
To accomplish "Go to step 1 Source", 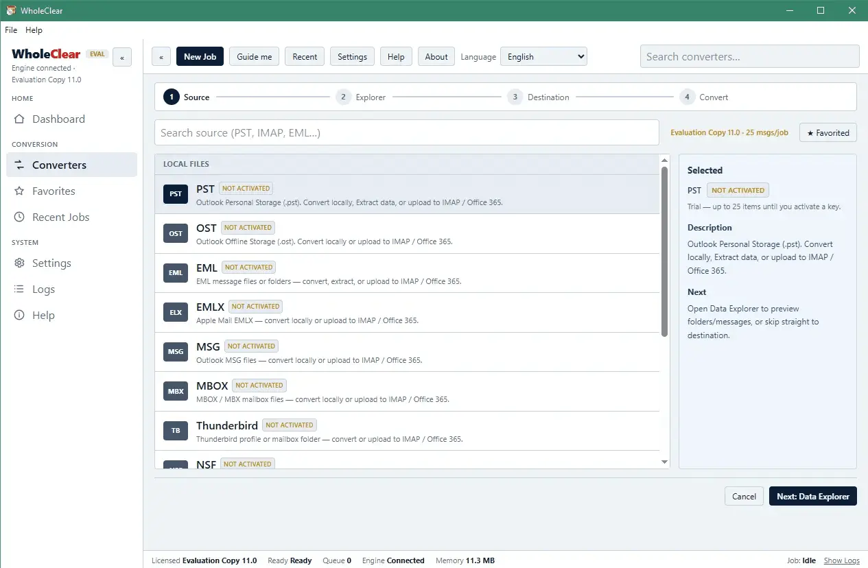I will (x=187, y=97).
